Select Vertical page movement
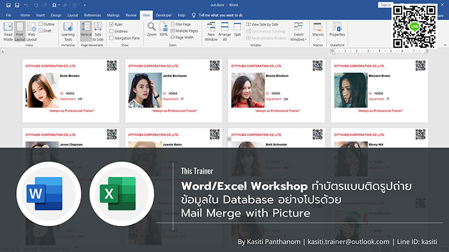This screenshot has width=449, height=252. click(86, 32)
